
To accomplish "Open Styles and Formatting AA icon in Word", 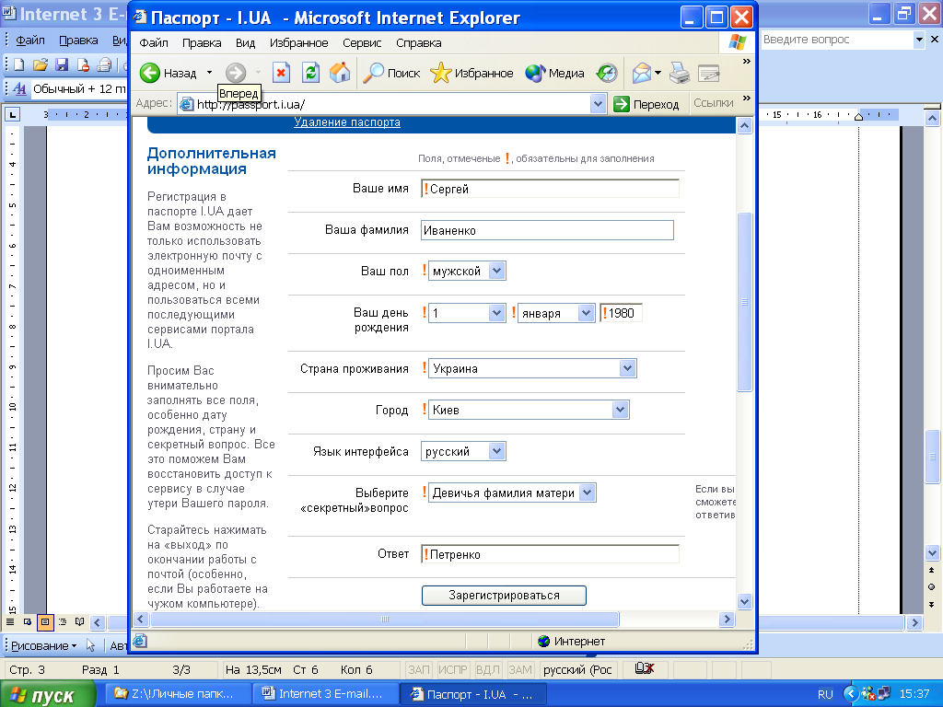I will 19,89.
